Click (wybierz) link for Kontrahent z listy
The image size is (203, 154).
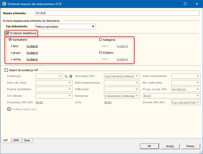(x=32, y=46)
